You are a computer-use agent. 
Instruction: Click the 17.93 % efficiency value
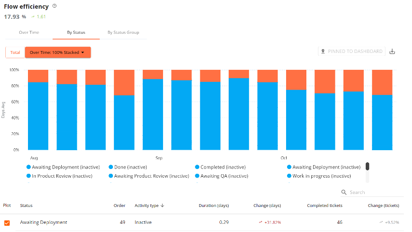15,17
